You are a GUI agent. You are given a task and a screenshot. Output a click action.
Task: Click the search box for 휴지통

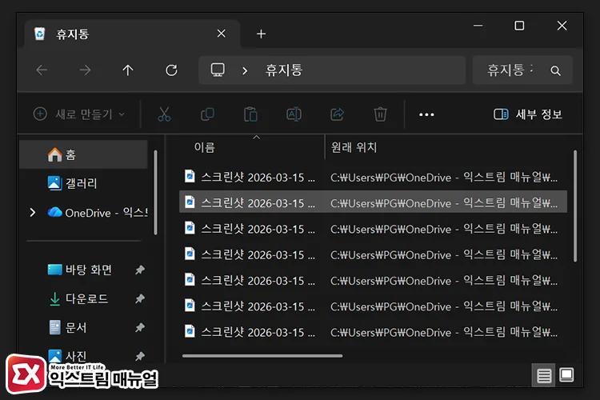coord(522,70)
